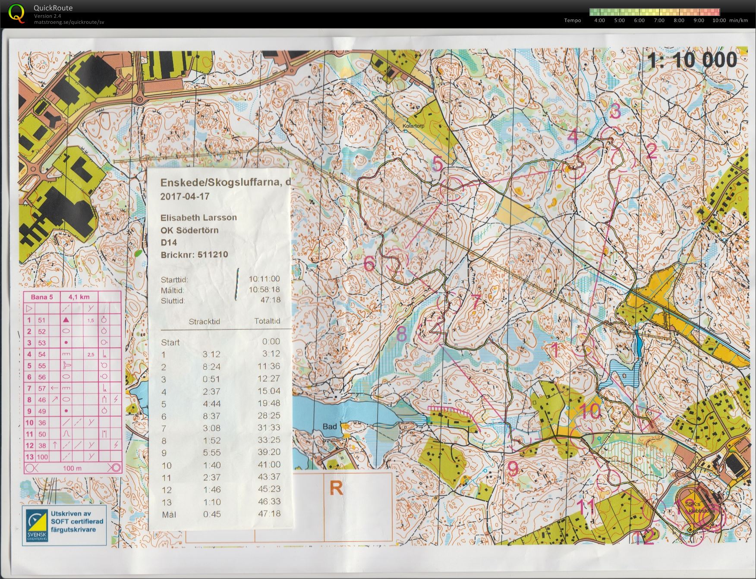Click the SSK:s klubbstuga finish label
This screenshot has height=579, width=756.
click(699, 507)
